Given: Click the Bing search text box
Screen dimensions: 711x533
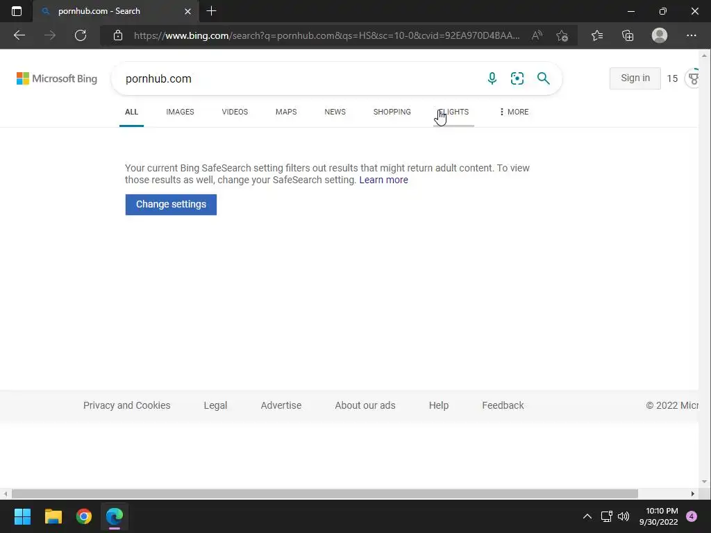Looking at the screenshot, I should (299, 78).
